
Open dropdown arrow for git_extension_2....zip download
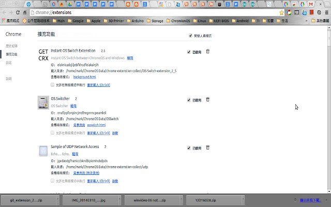point(57,200)
